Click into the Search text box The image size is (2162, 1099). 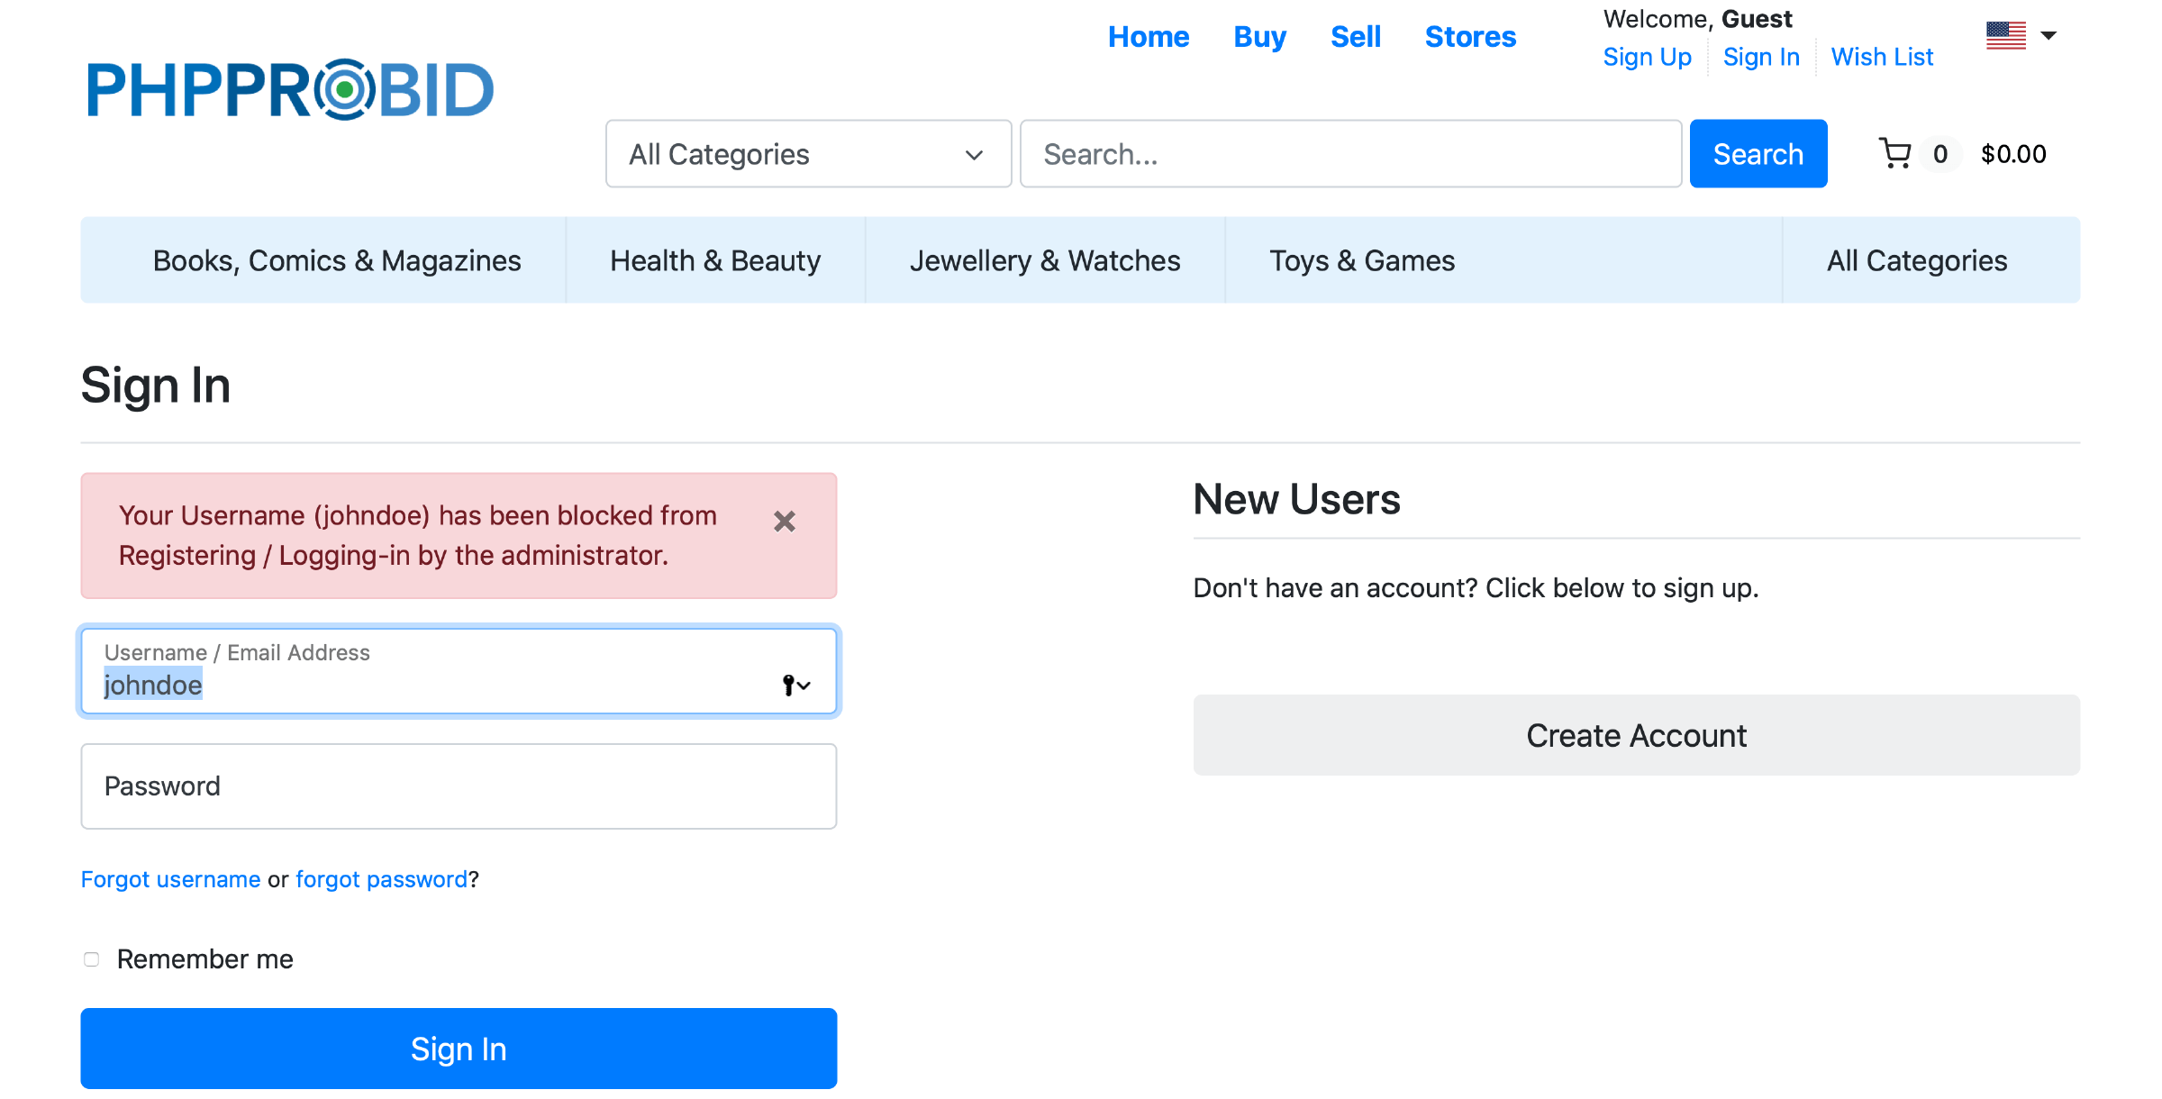pyautogui.click(x=1349, y=154)
